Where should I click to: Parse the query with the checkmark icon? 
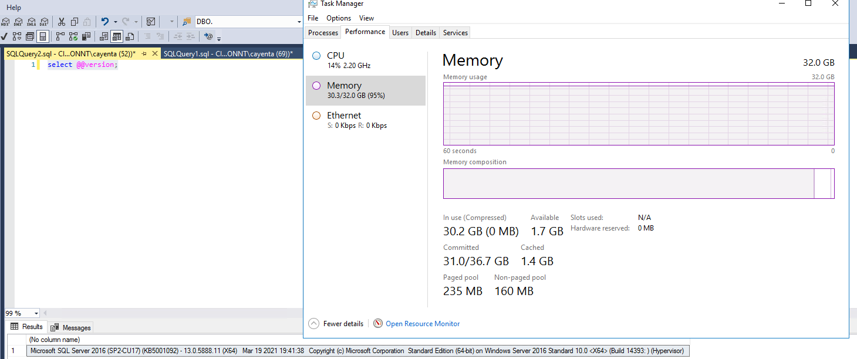click(x=4, y=36)
